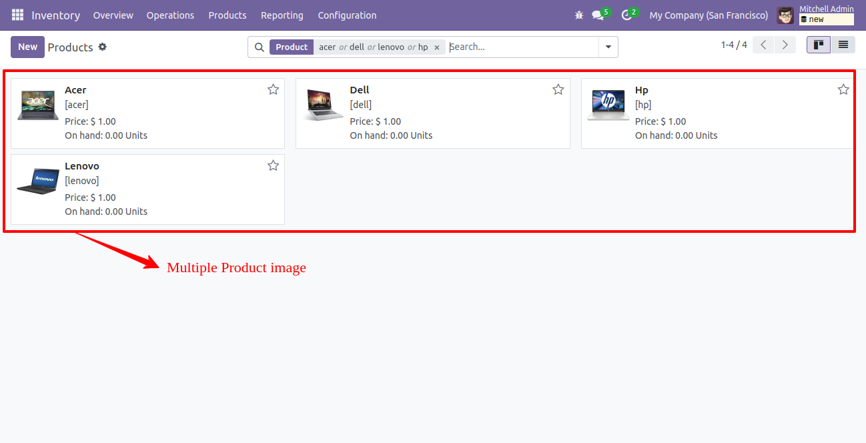Mark Lenovo product as favorite

pyautogui.click(x=273, y=165)
